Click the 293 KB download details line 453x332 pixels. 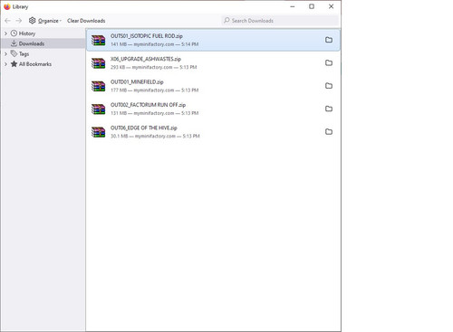(154, 67)
